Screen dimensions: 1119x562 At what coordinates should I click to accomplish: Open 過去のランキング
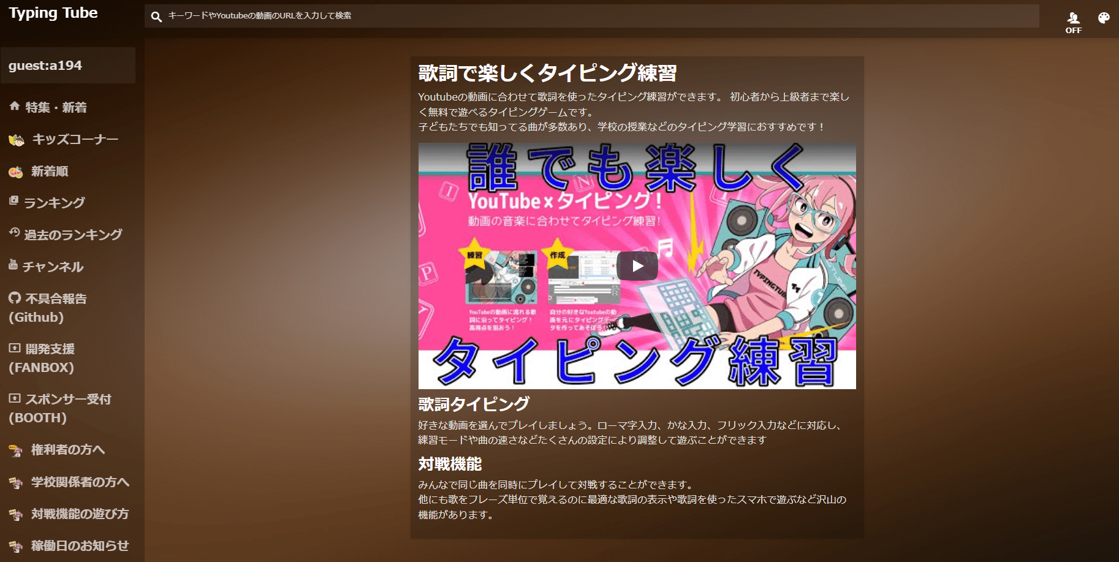(73, 235)
